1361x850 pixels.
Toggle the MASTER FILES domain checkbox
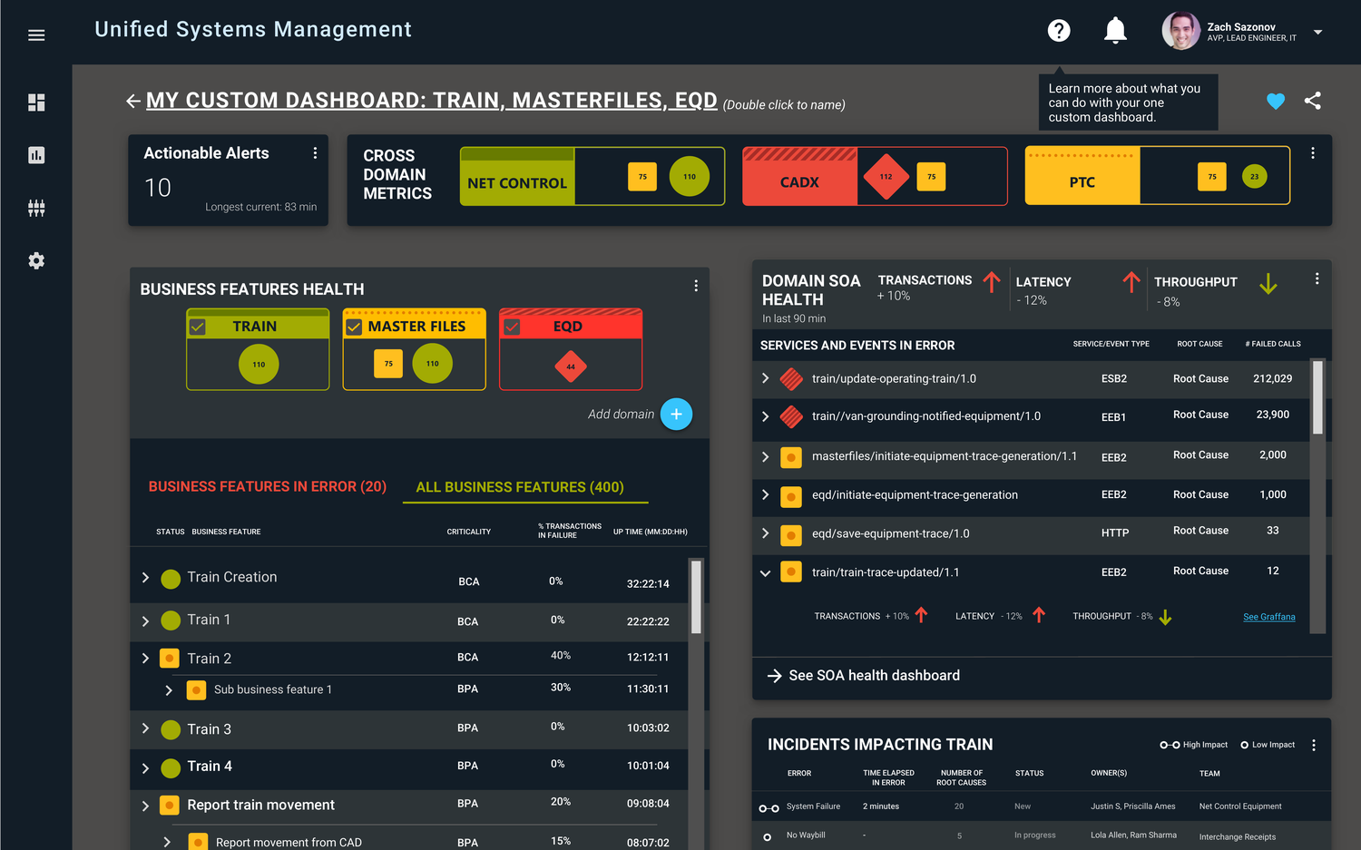point(354,327)
